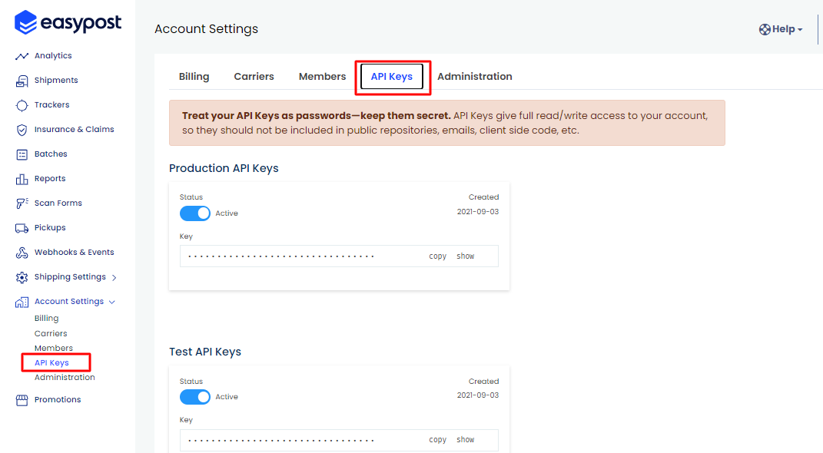Image resolution: width=823 pixels, height=453 pixels.
Task: Click the Help lifebuoy icon
Action: click(765, 29)
